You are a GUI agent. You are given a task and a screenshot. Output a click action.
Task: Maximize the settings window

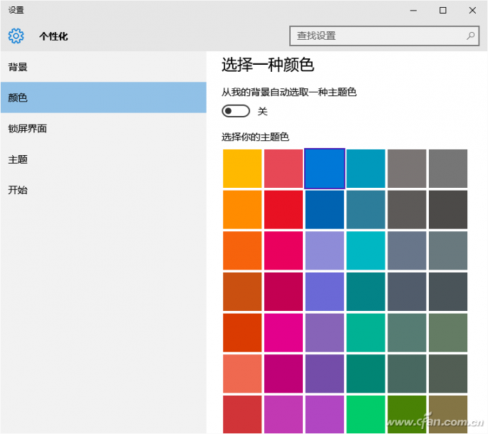point(442,10)
